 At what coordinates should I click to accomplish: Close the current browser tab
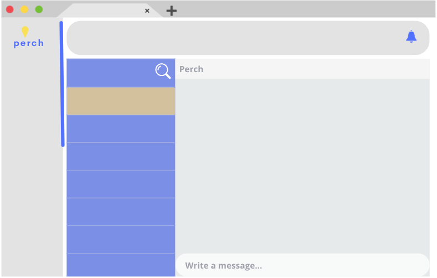click(147, 11)
